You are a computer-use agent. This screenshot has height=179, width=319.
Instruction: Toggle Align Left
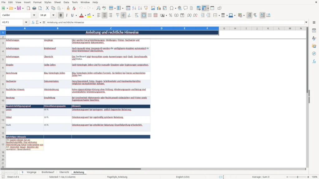tap(99, 15)
